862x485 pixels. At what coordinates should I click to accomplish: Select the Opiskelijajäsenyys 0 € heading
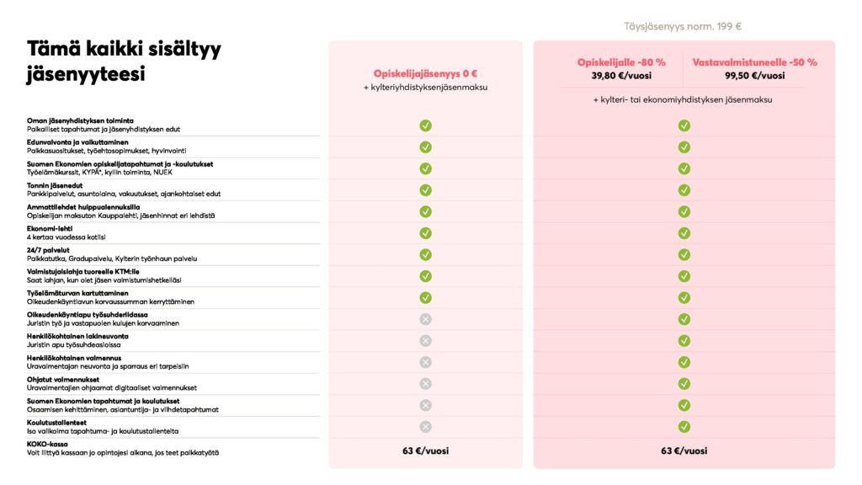coord(425,74)
